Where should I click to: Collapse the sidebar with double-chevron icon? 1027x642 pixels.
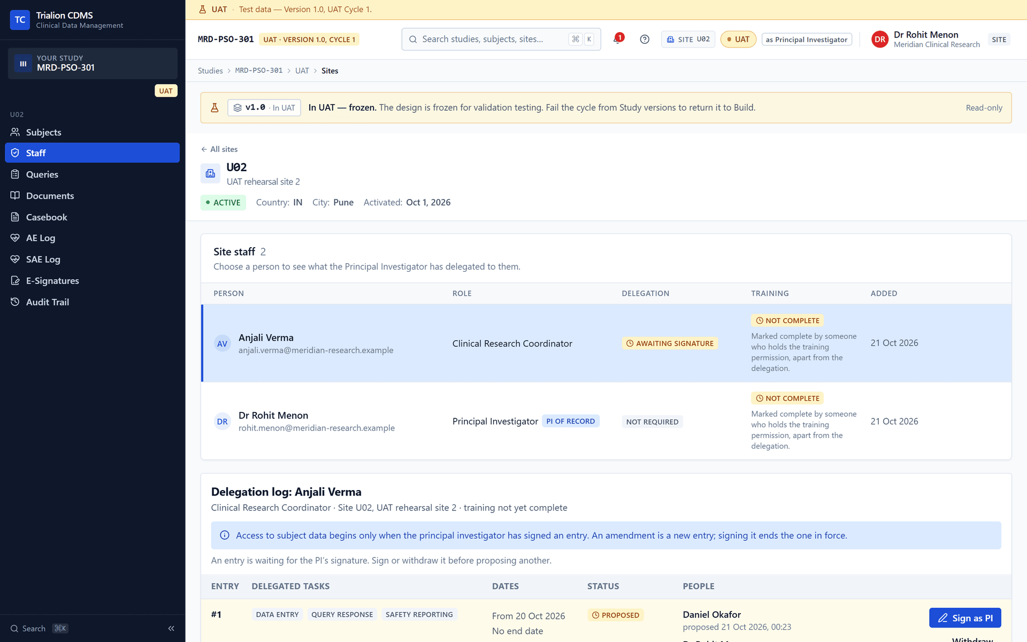[171, 629]
